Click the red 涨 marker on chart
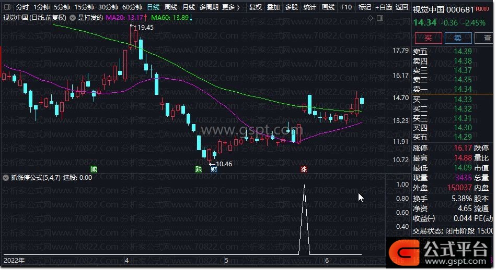496x270 pixels. pyautogui.click(x=304, y=169)
